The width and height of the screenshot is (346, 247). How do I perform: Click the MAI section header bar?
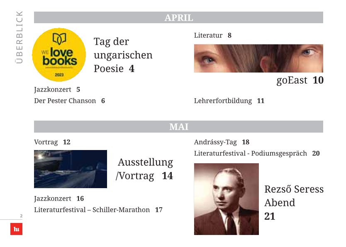pos(178,127)
